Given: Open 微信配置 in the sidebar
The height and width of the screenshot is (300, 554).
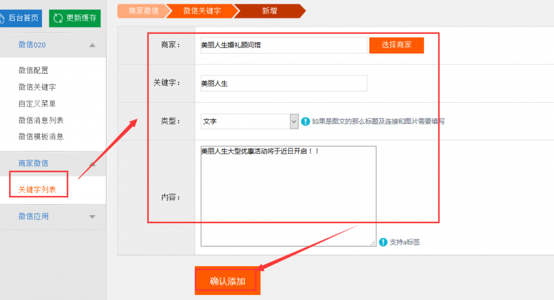Looking at the screenshot, I should pyautogui.click(x=33, y=70).
